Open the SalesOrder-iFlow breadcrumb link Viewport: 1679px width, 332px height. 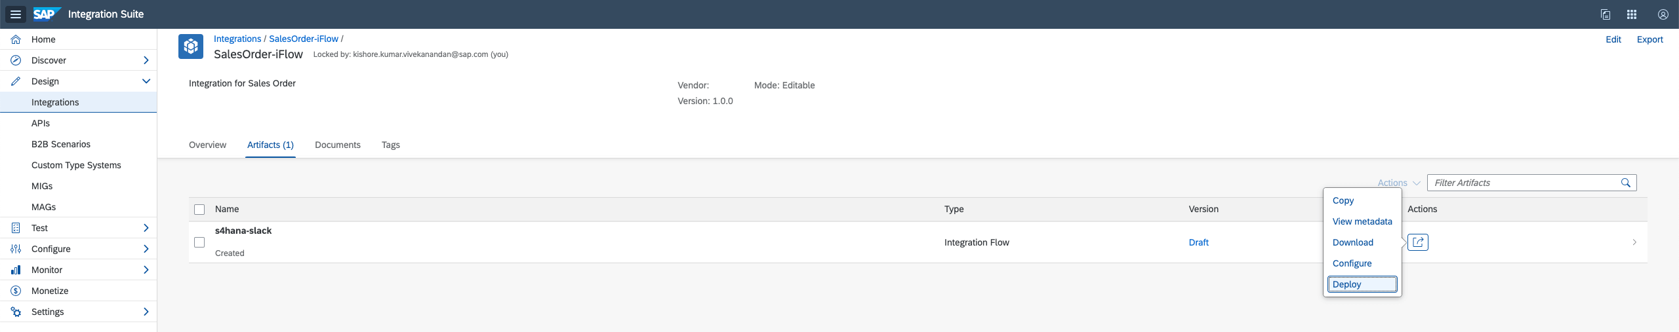tap(304, 39)
